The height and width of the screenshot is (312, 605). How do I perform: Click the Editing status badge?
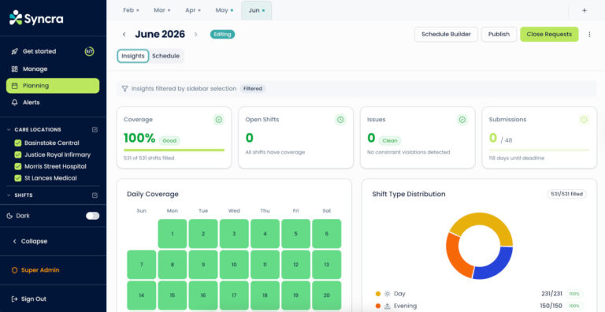tap(222, 35)
